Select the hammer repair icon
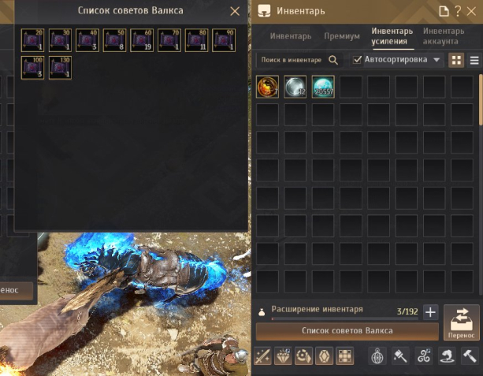This screenshot has height=376, width=483. coord(470,356)
